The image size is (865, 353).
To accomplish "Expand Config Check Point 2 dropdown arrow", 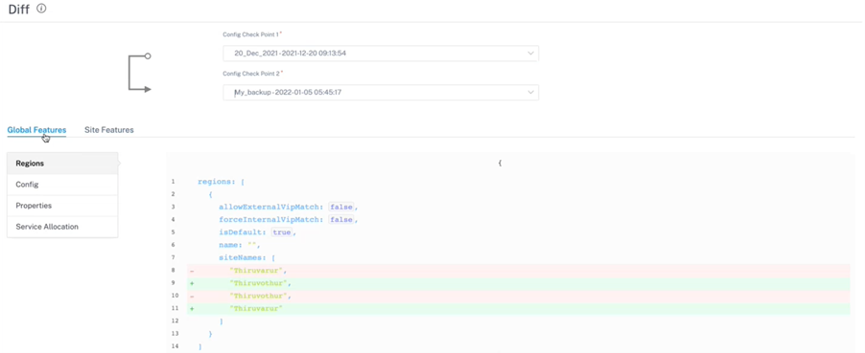I will pyautogui.click(x=530, y=93).
